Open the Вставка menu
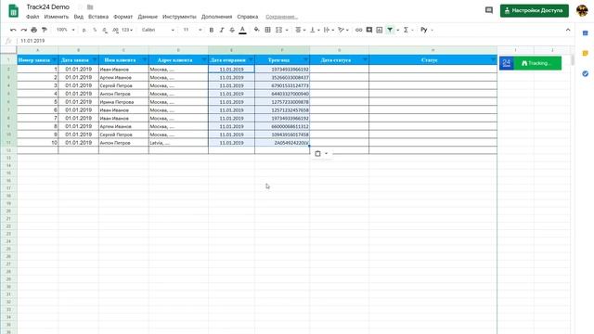 coord(98,17)
